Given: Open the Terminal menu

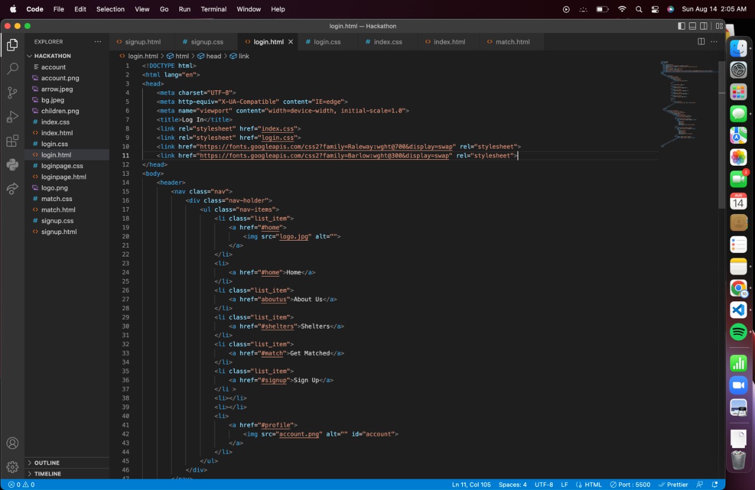Looking at the screenshot, I should tap(214, 9).
